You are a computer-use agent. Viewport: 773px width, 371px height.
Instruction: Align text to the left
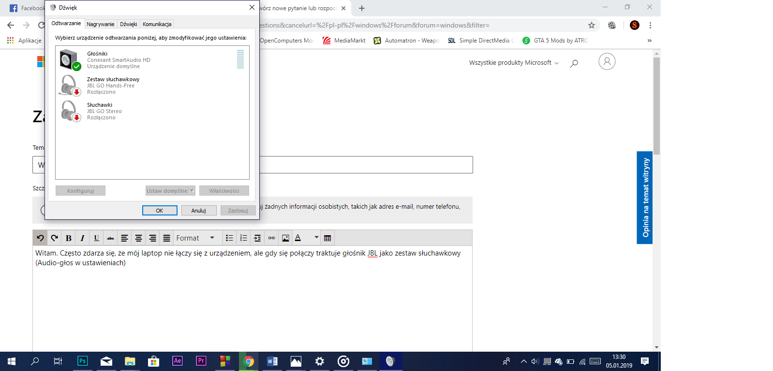click(x=124, y=238)
